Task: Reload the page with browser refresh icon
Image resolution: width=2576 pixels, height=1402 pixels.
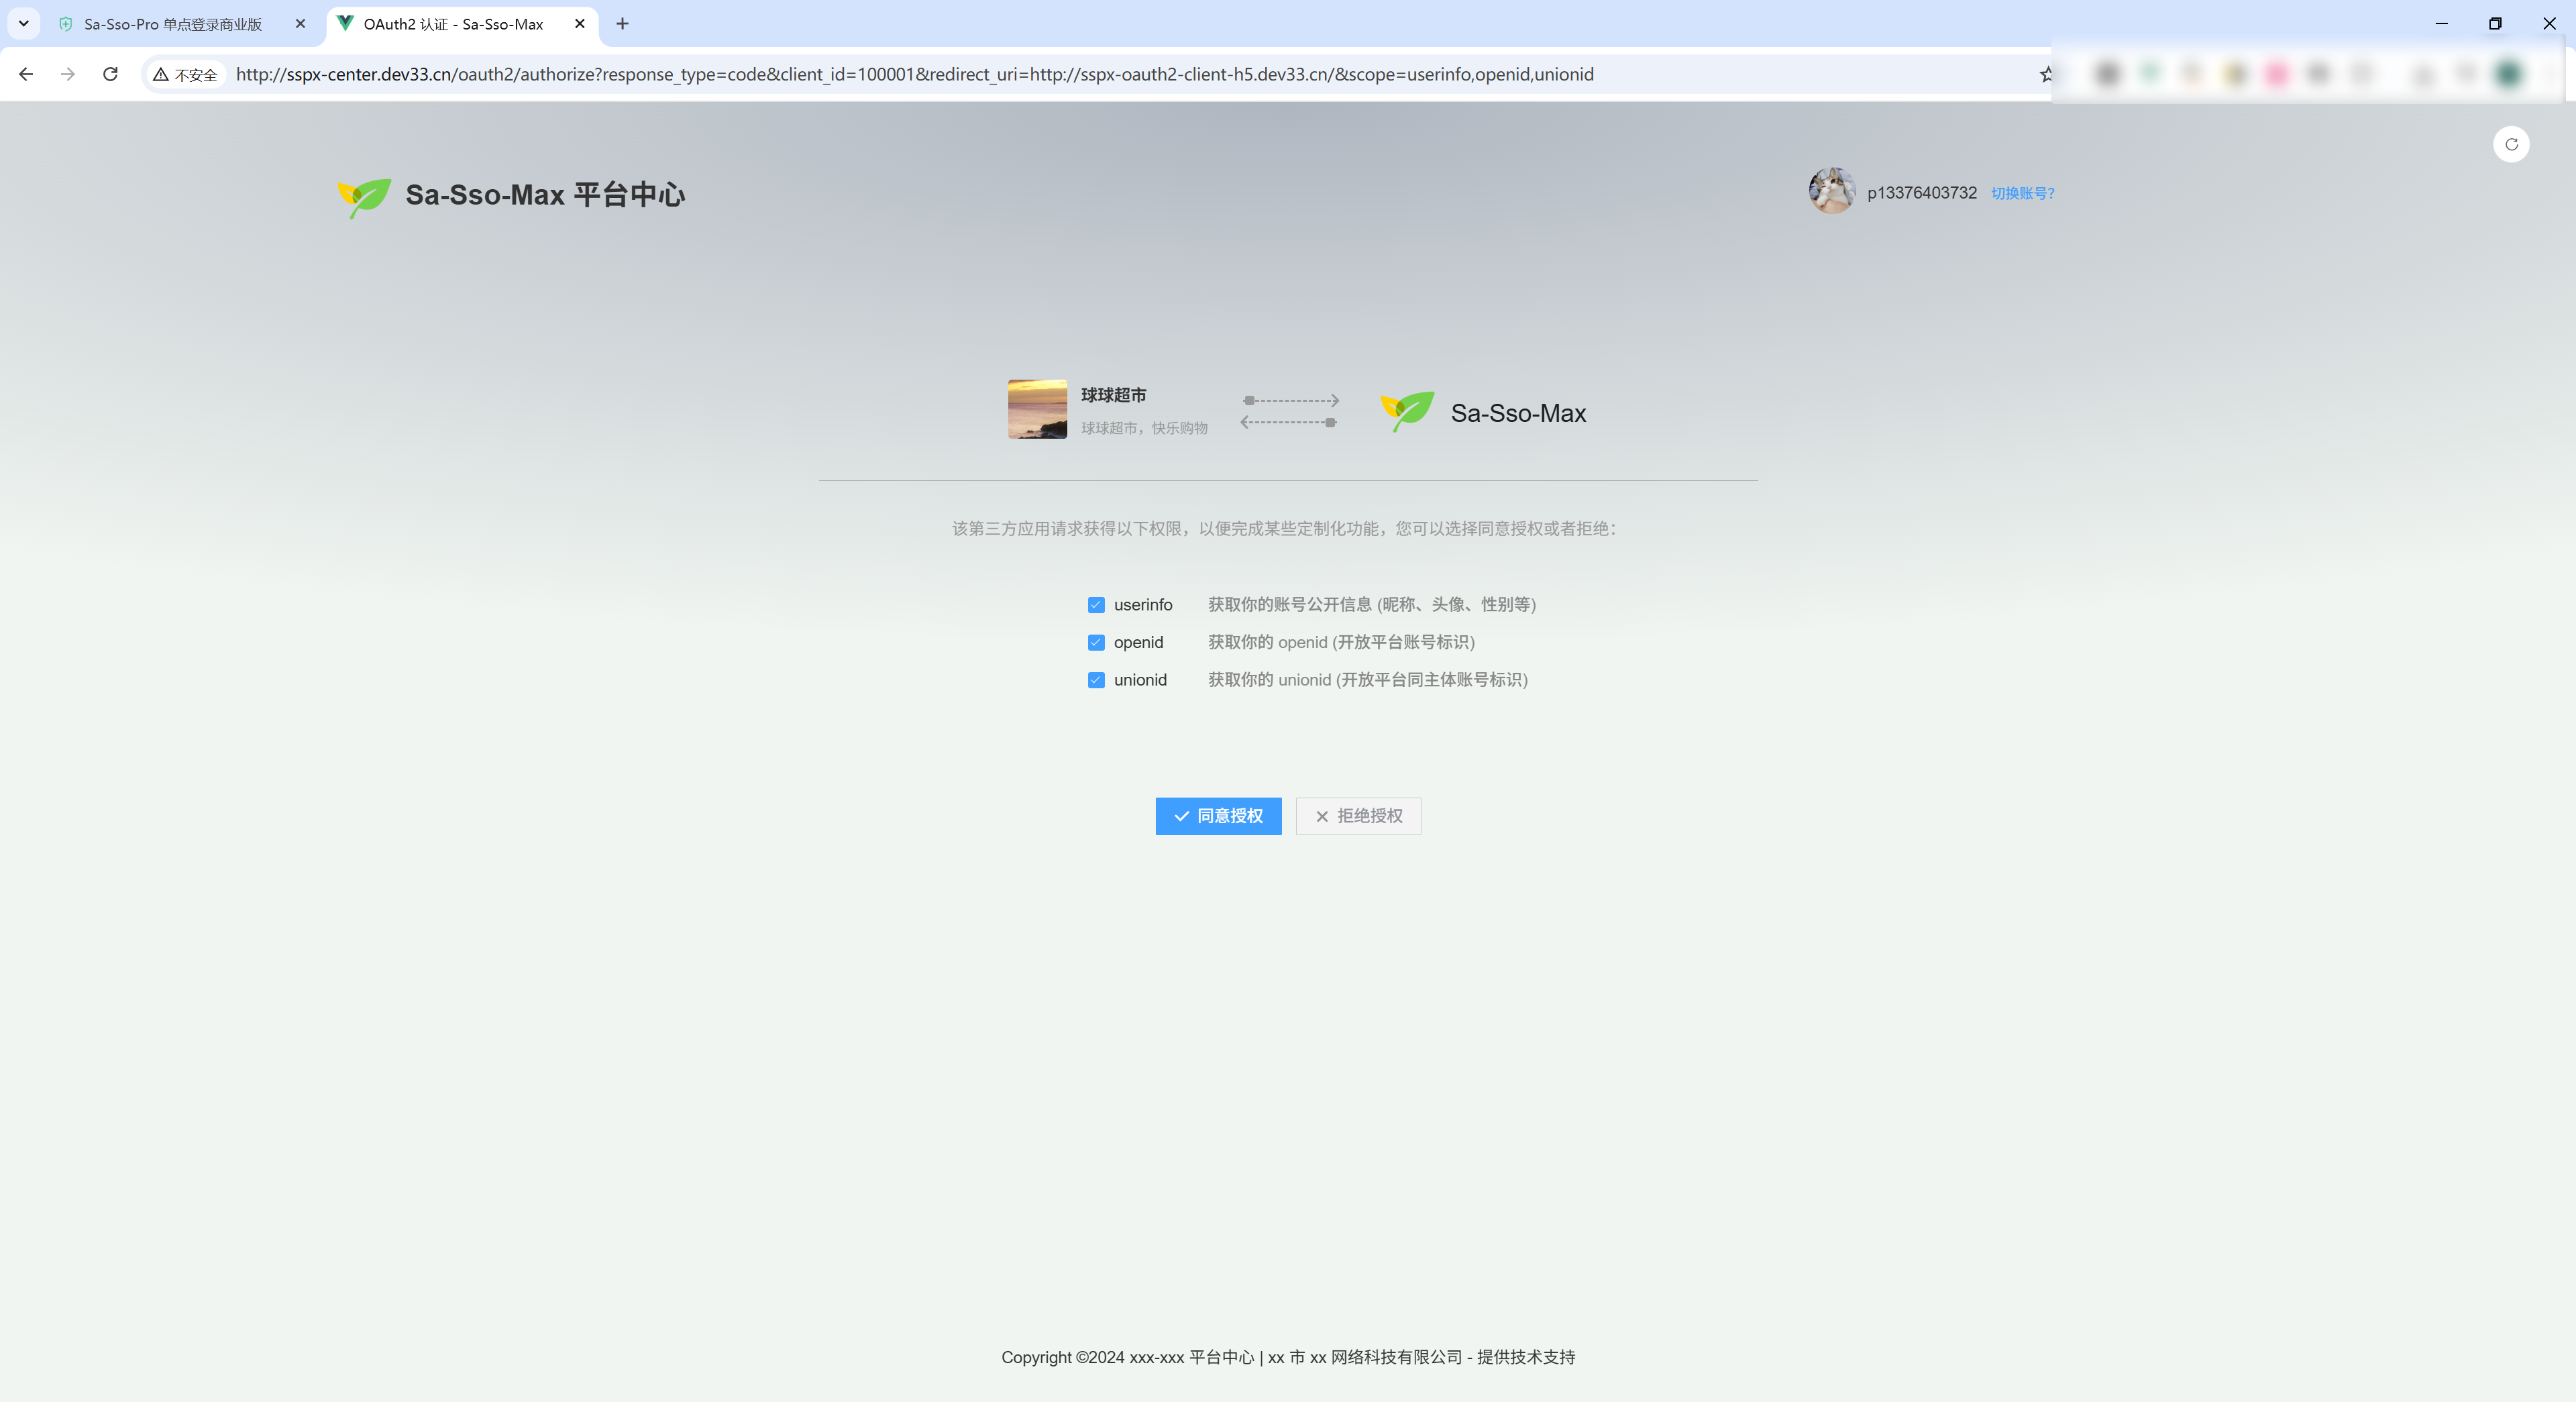Action: 111,74
